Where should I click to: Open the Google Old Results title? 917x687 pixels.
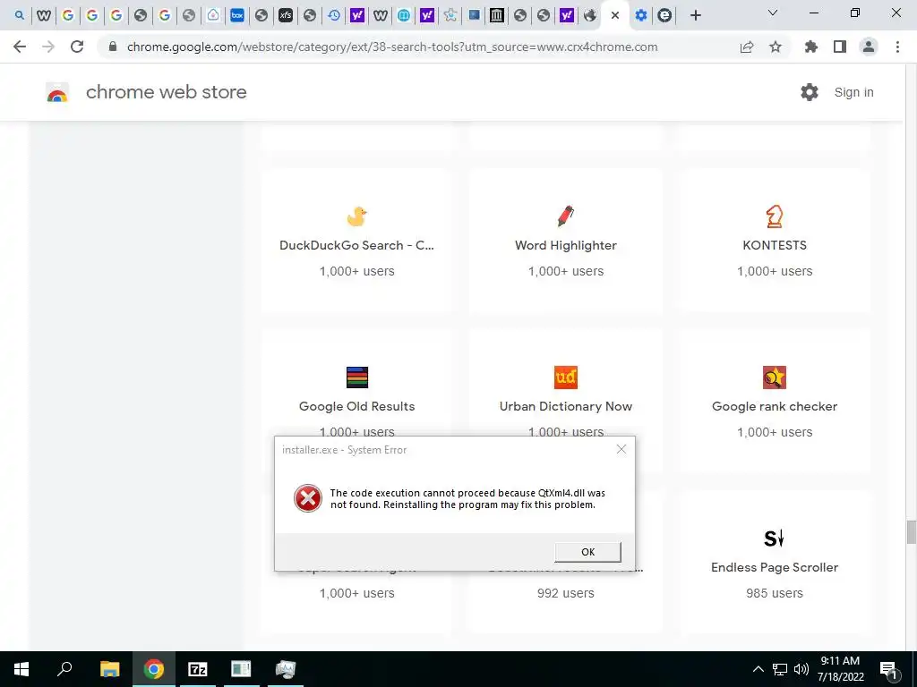356,407
